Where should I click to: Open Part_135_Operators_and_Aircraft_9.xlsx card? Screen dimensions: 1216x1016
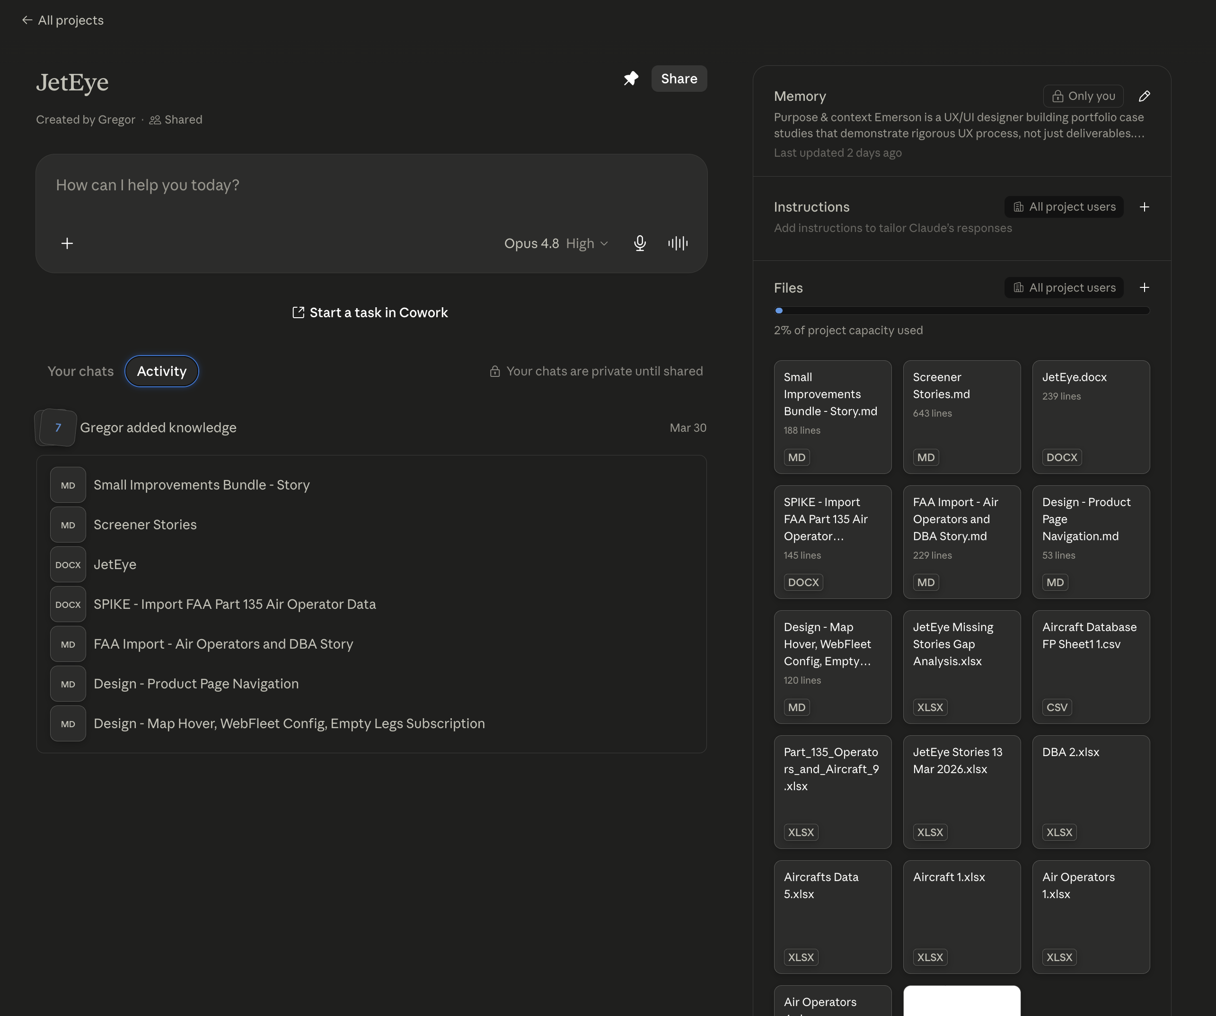[x=833, y=793]
